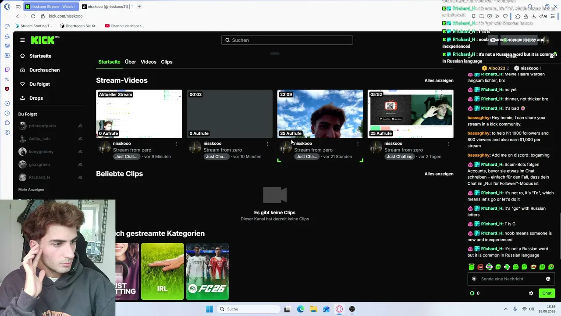This screenshot has height=316, width=561.
Task: Click Alles anzeigen next to Beliebte Clips
Action: [x=439, y=174]
